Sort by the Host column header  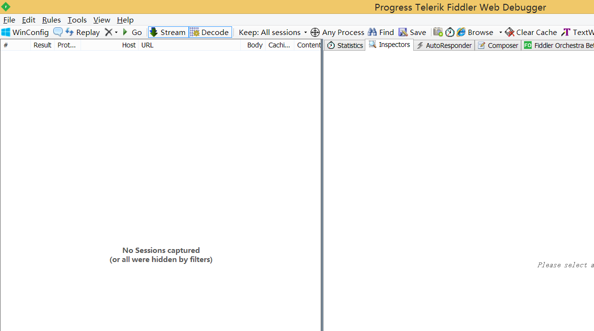coord(109,45)
